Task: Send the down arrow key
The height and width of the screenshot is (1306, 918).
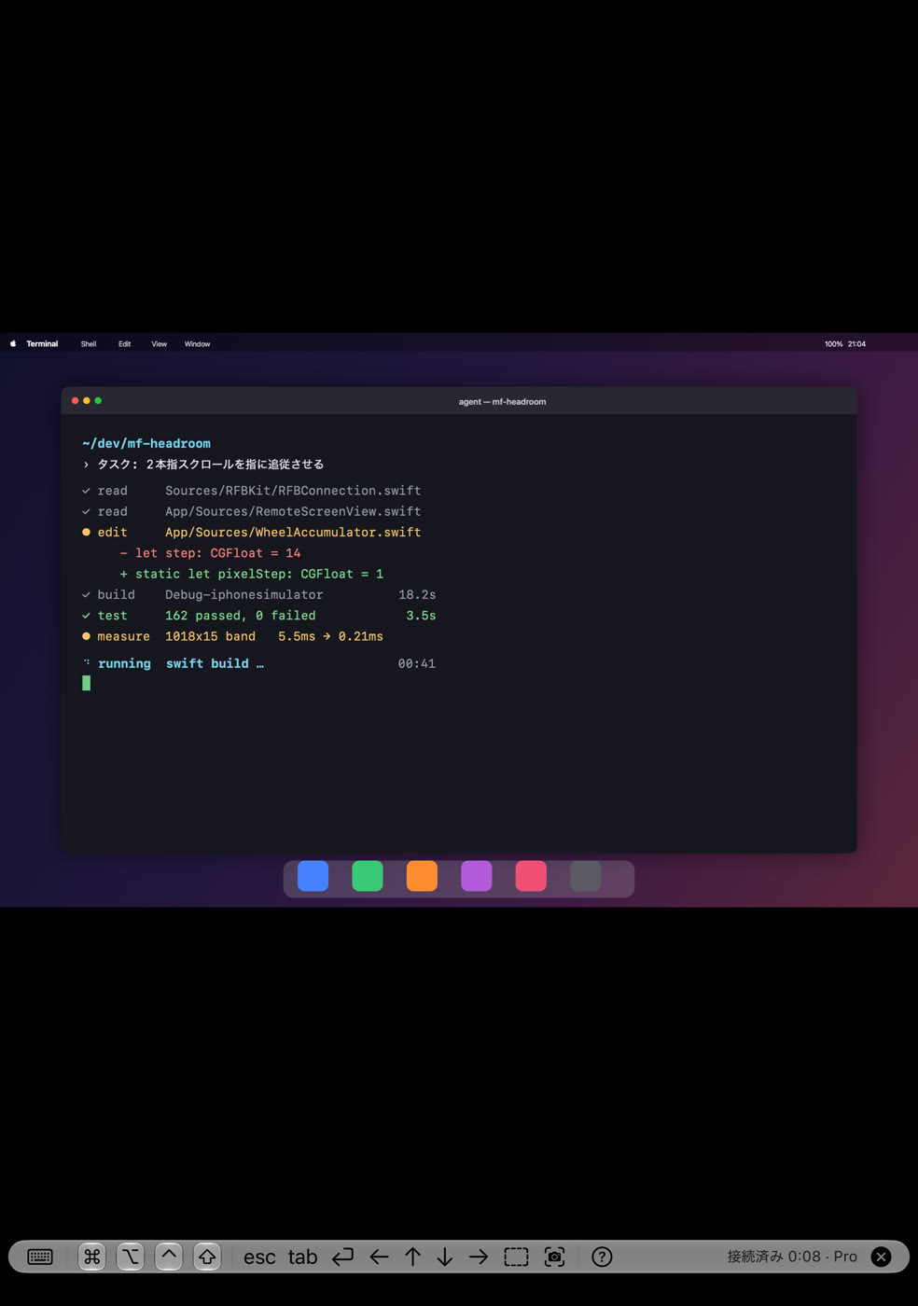Action: pyautogui.click(x=445, y=1257)
